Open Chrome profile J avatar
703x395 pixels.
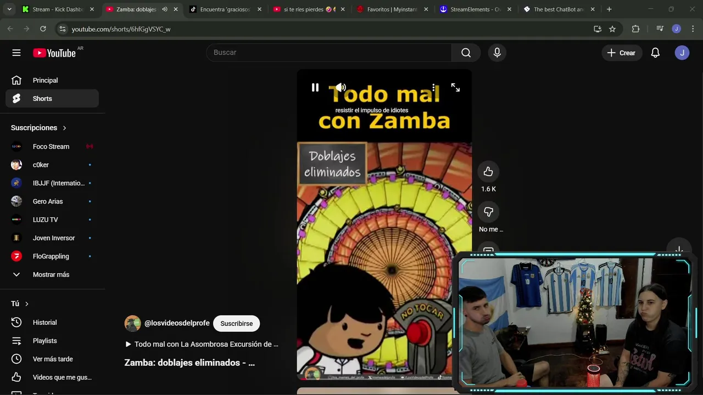tap(677, 29)
